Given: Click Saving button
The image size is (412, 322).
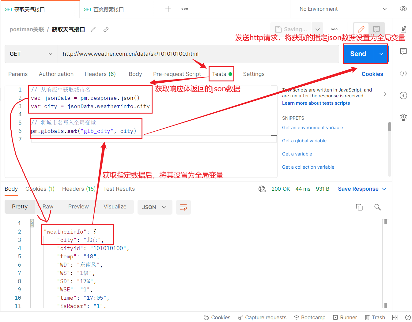Looking at the screenshot, I should pyautogui.click(x=291, y=29).
